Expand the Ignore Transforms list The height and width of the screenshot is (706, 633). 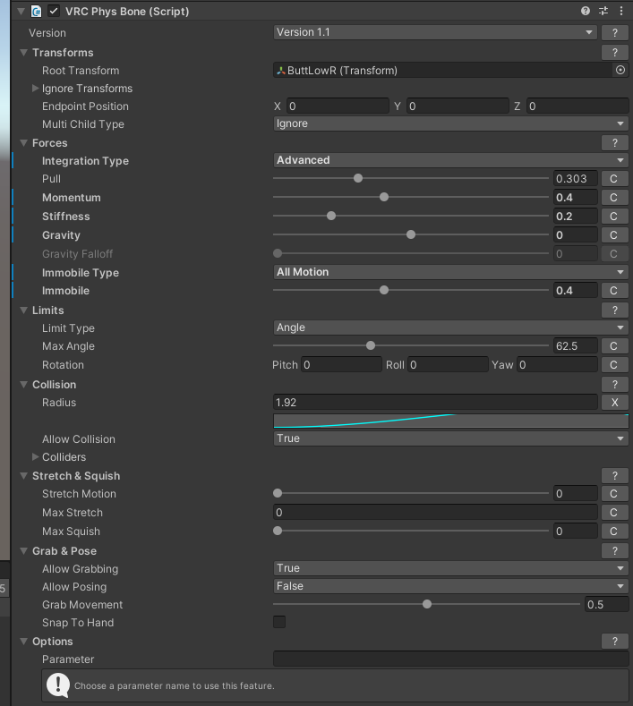(x=35, y=89)
